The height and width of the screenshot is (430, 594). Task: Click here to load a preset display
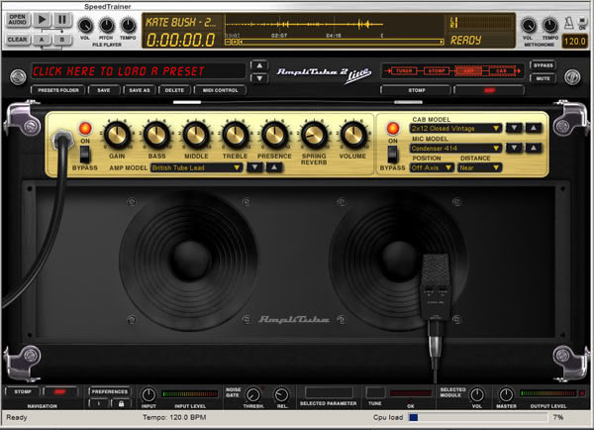coord(139,71)
